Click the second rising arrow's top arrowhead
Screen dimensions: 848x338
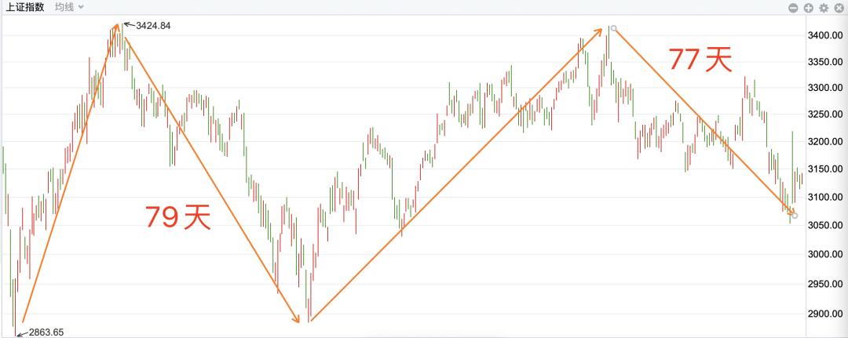click(600, 31)
